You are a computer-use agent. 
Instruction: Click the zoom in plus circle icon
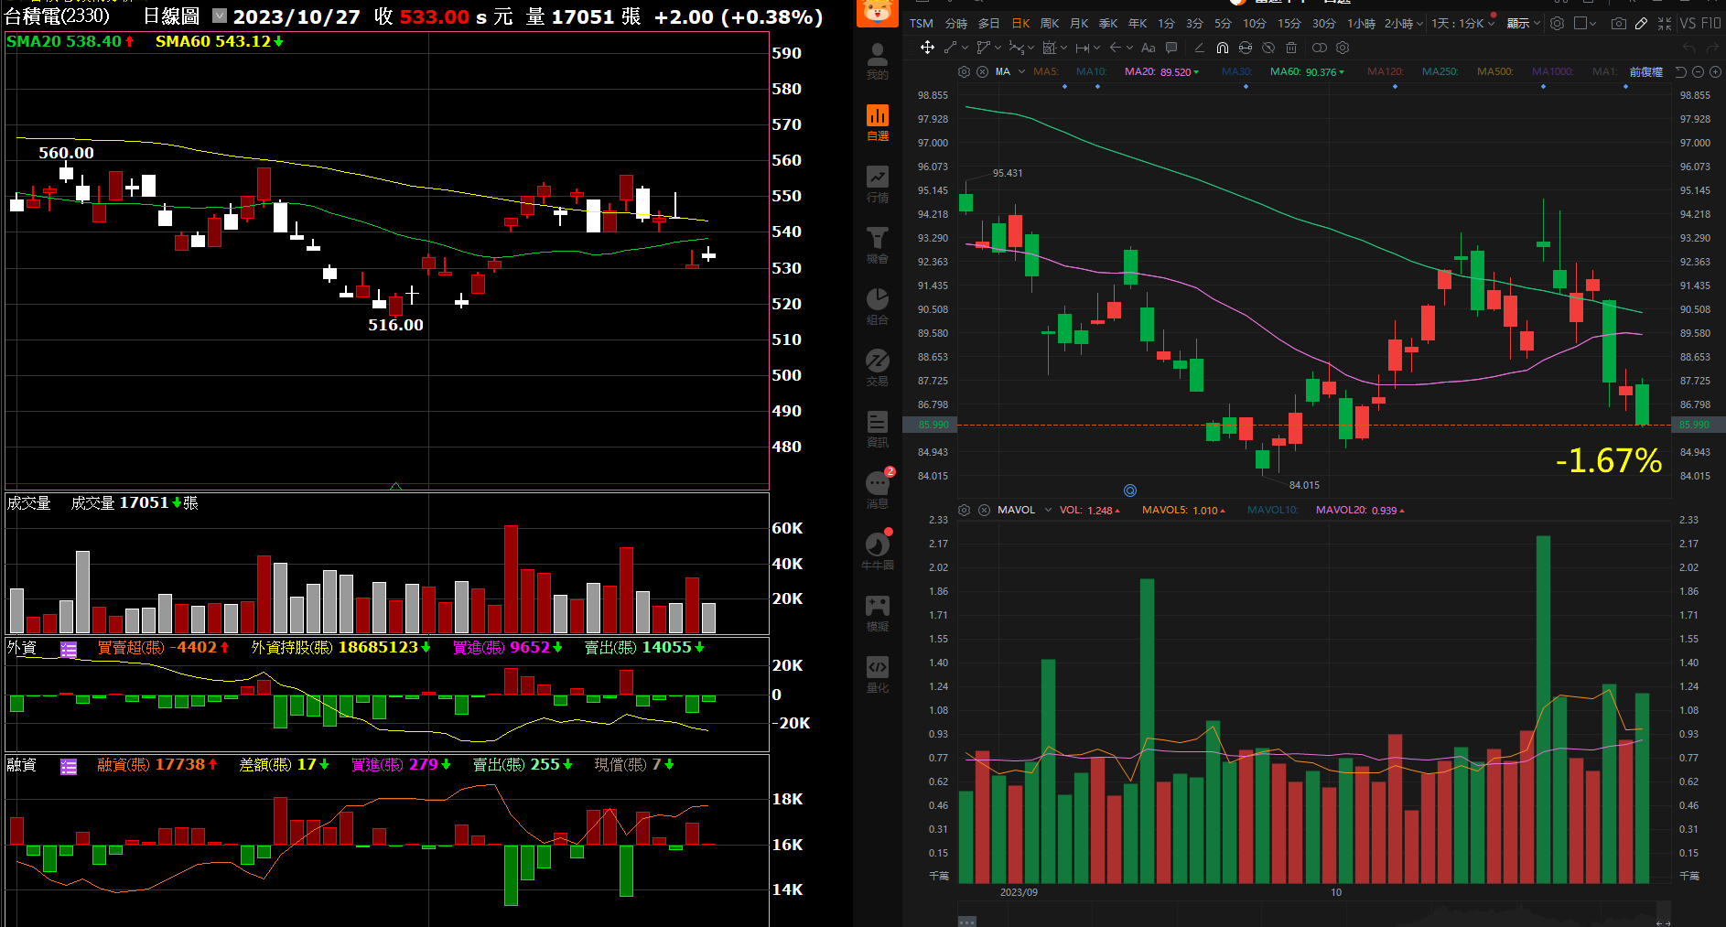click(1716, 71)
